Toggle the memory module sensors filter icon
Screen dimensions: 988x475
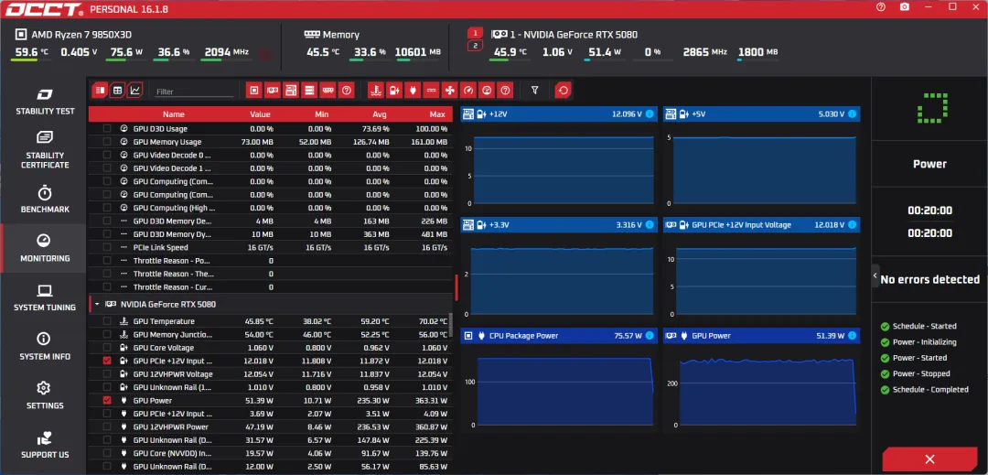coord(328,91)
